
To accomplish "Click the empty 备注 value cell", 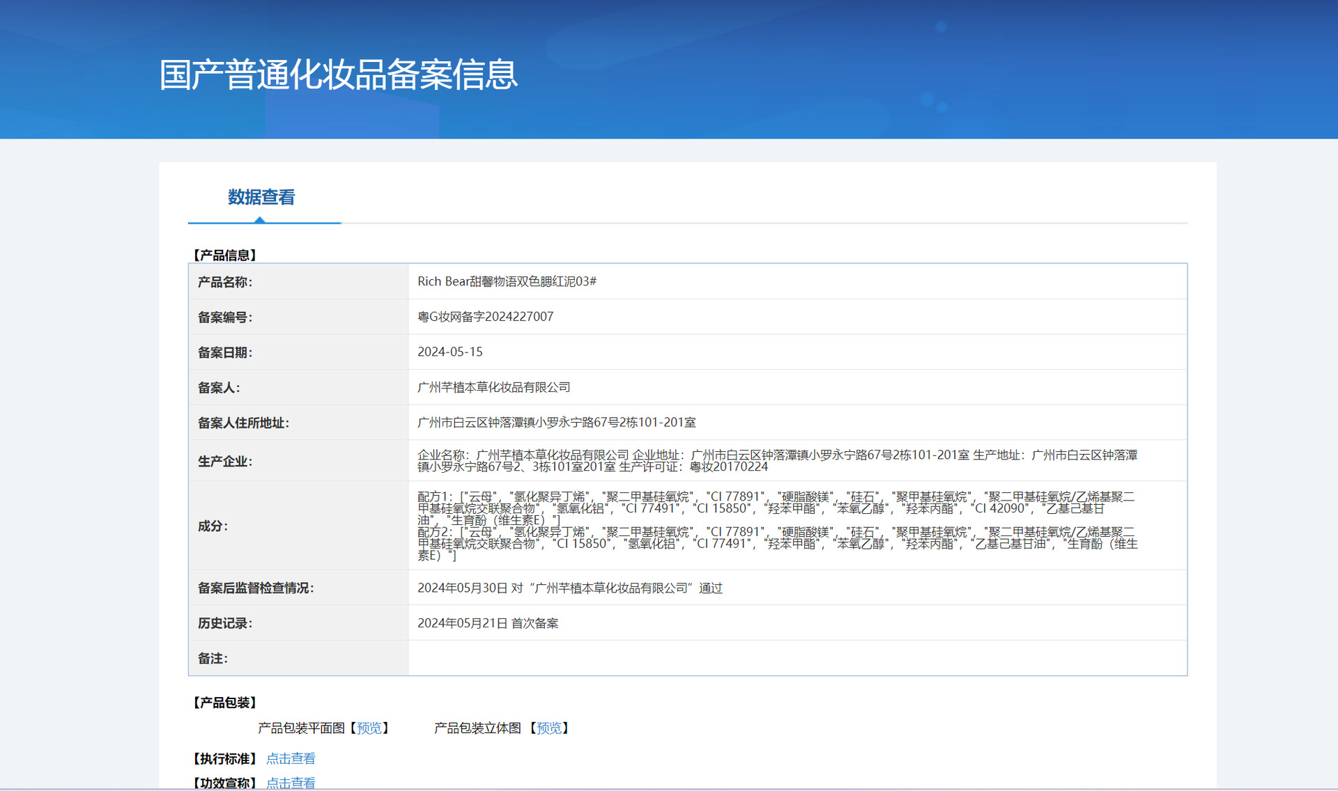I will (x=797, y=658).
